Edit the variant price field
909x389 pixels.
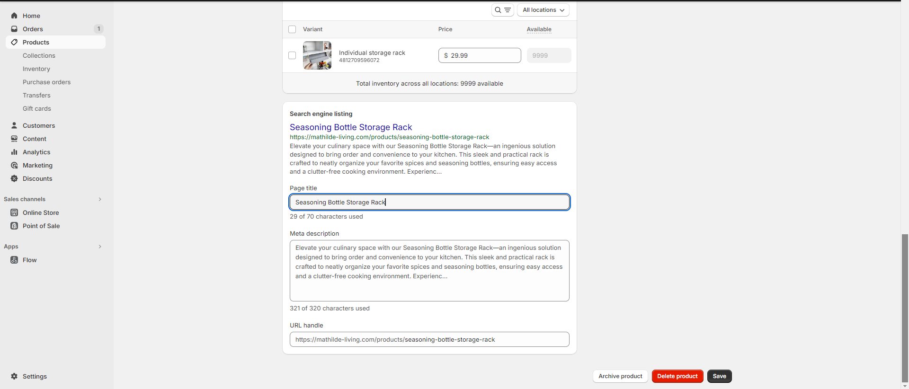(x=480, y=55)
